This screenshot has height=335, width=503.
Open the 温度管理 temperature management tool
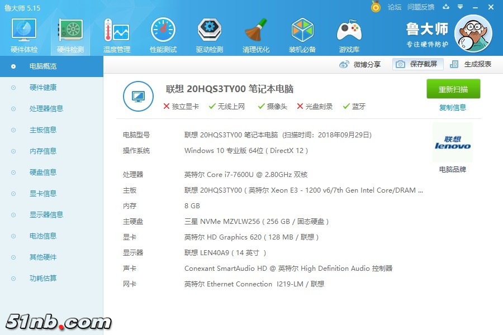coord(116,33)
